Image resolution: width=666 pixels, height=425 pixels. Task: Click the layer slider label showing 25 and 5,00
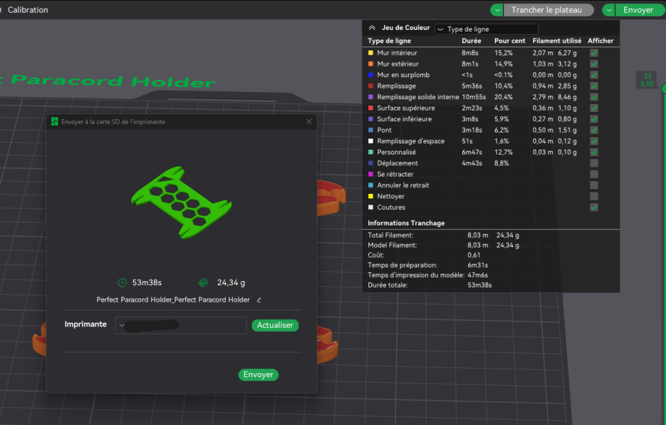click(x=647, y=80)
